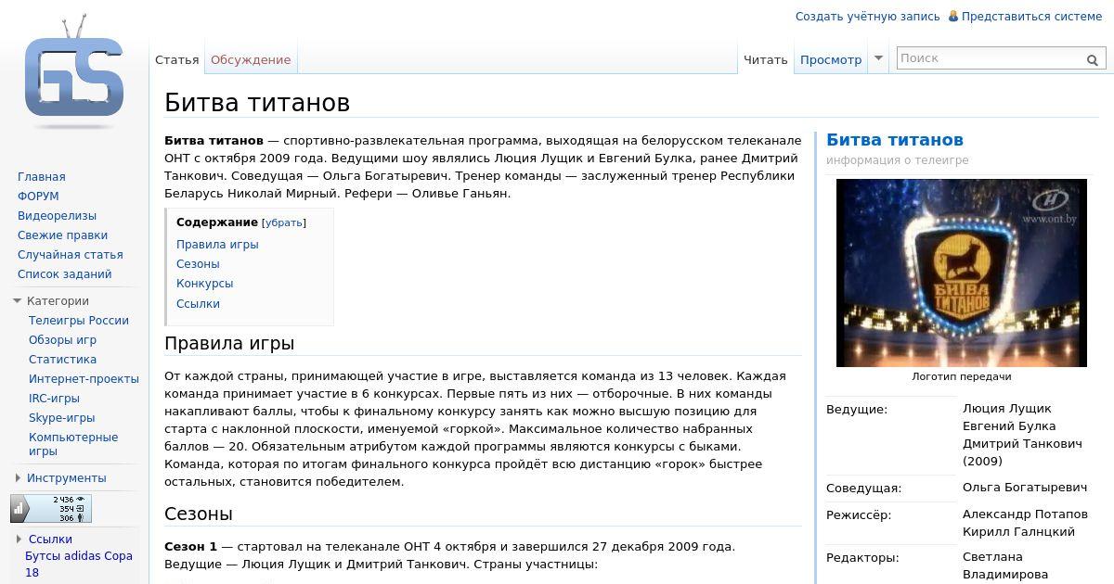Open the Просмотр tab

(831, 59)
